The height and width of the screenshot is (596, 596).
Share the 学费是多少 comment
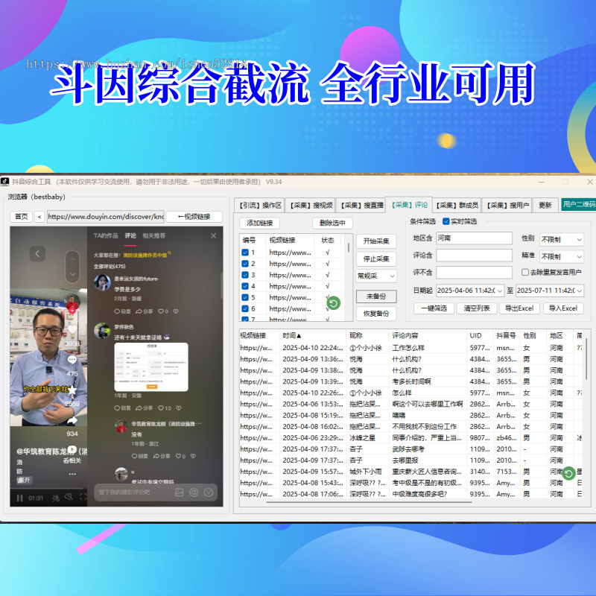click(x=144, y=311)
